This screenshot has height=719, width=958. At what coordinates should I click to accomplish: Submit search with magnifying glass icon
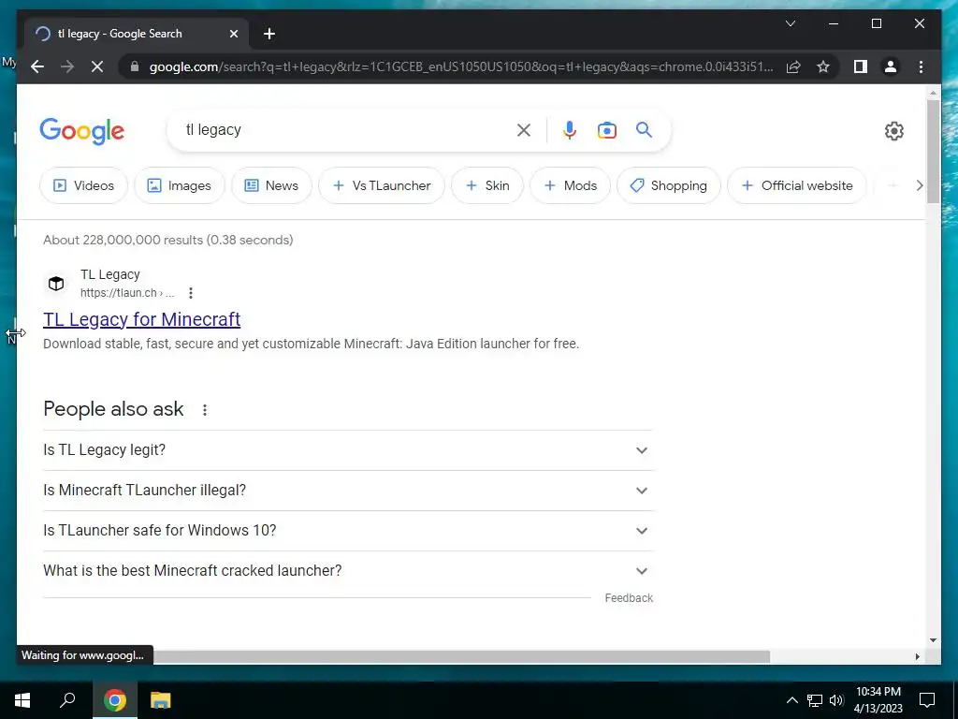644,129
